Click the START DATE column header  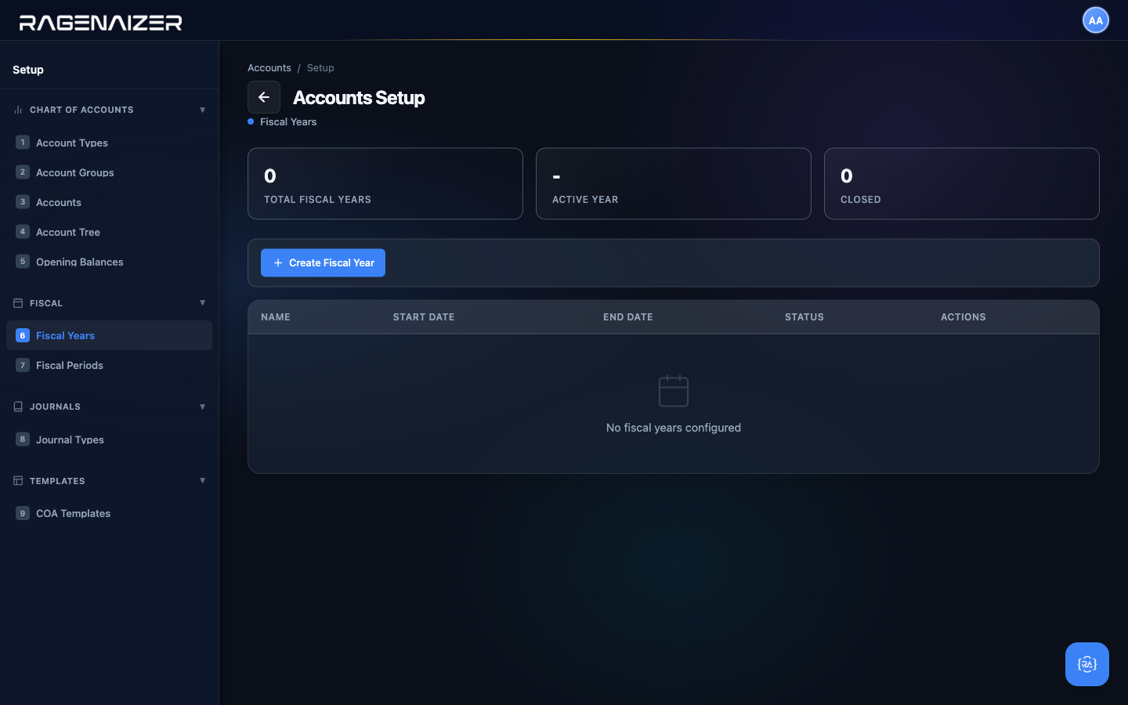(424, 317)
